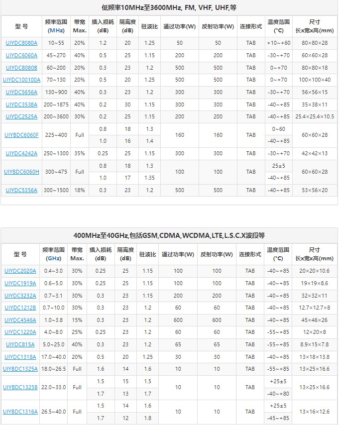
Task: Click bandwidth cell '18%'
Action: point(80,190)
